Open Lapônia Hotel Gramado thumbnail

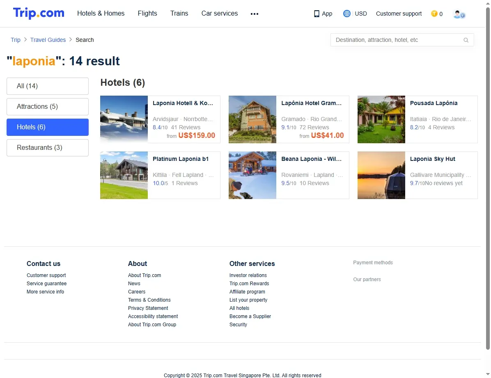[252, 119]
